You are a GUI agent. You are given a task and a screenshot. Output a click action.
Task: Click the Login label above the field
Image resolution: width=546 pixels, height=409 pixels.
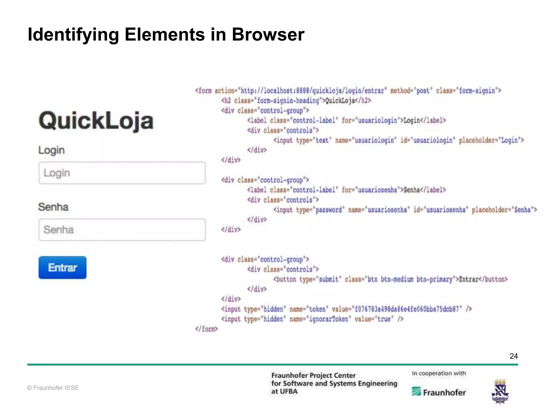tap(51, 150)
